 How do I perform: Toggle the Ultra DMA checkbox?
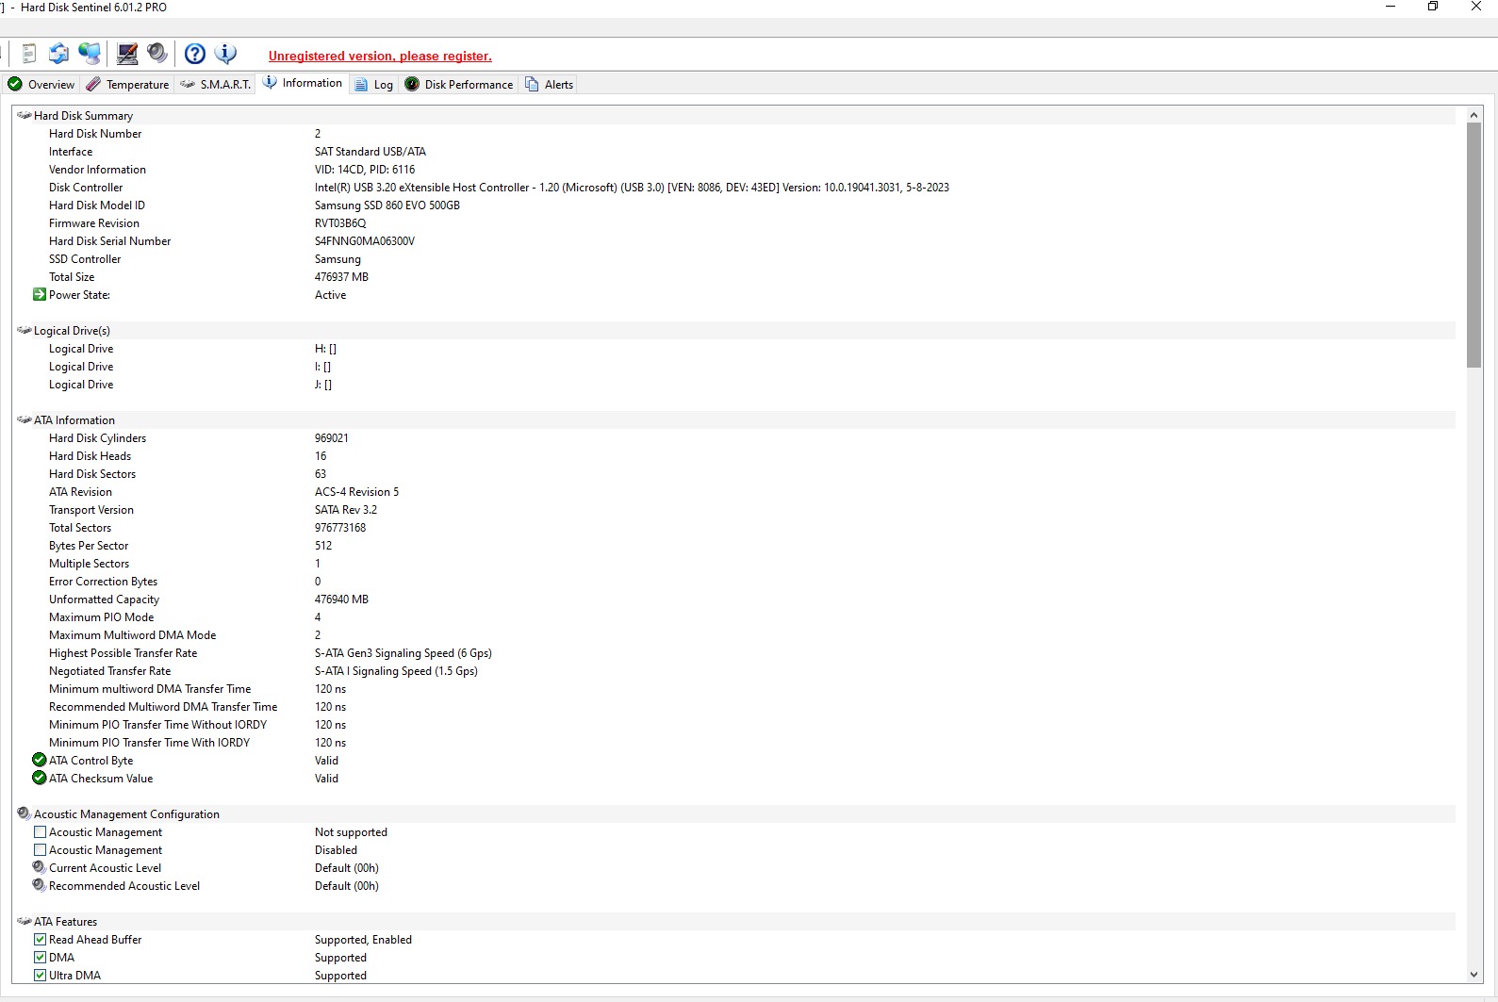tap(40, 976)
